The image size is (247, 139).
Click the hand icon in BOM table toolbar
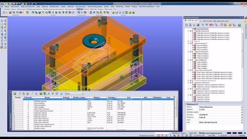(27, 93)
